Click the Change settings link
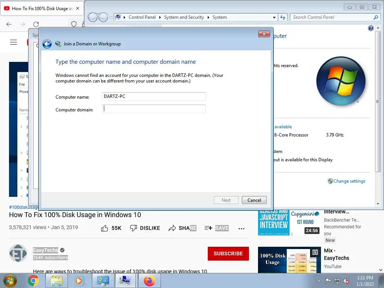This screenshot has height=288, width=384. pyautogui.click(x=349, y=181)
